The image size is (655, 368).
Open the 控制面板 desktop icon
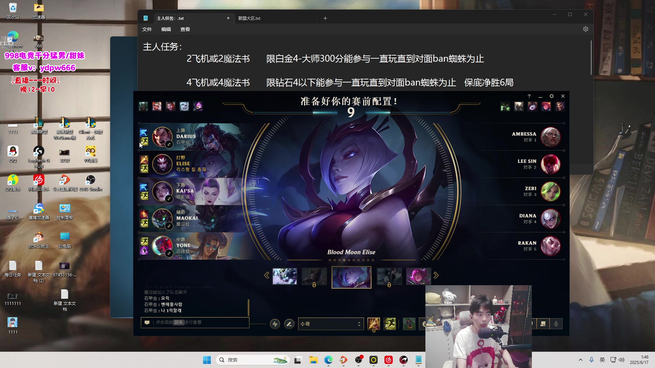click(x=65, y=211)
